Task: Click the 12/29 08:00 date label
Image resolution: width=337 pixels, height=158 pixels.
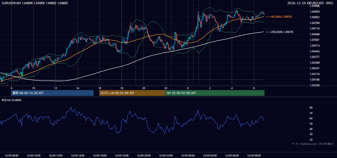Action: (11, 156)
